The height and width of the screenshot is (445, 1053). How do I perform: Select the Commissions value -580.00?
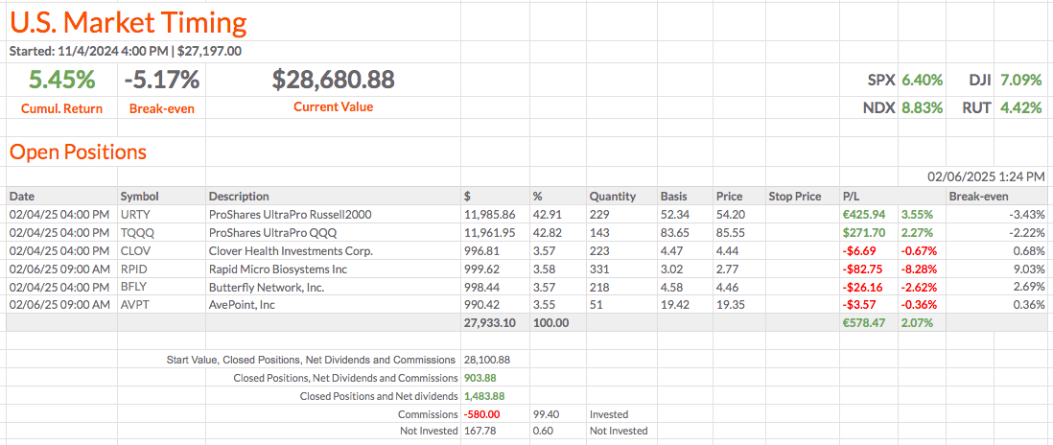(x=483, y=414)
